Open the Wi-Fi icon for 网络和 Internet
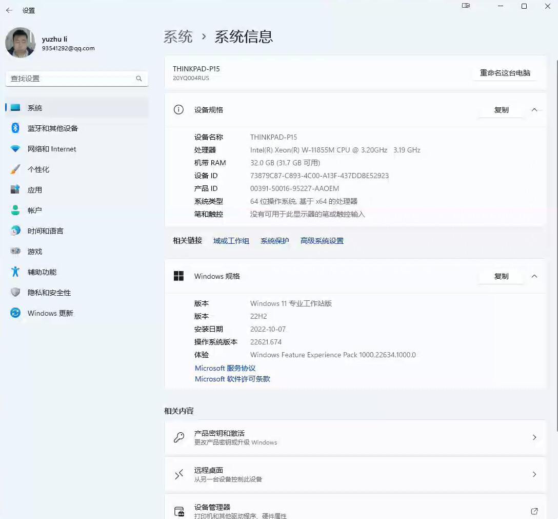 point(15,148)
